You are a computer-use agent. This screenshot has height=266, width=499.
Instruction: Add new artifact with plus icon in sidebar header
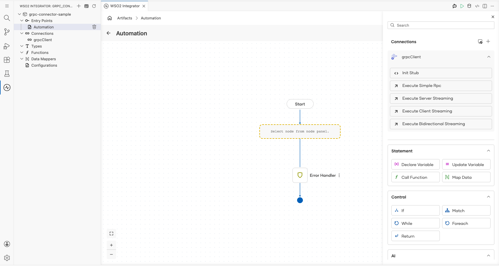(x=79, y=6)
